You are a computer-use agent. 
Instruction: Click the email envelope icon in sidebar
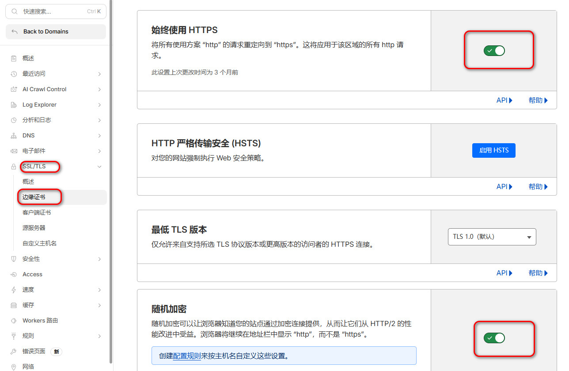pos(14,151)
